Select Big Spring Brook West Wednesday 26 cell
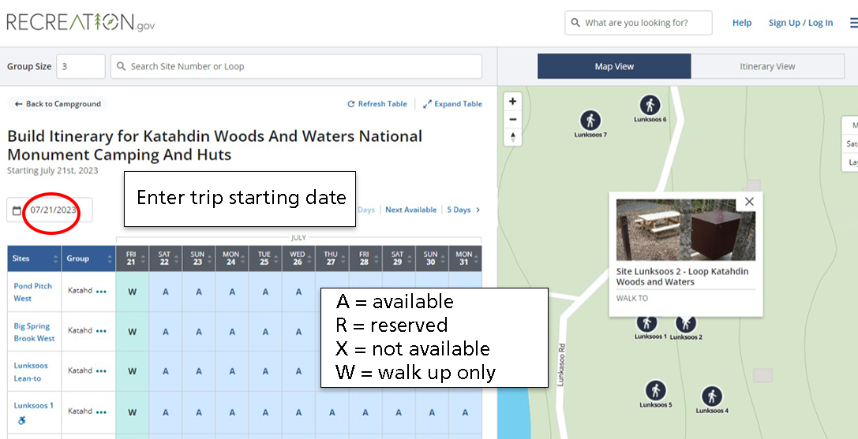 [299, 332]
